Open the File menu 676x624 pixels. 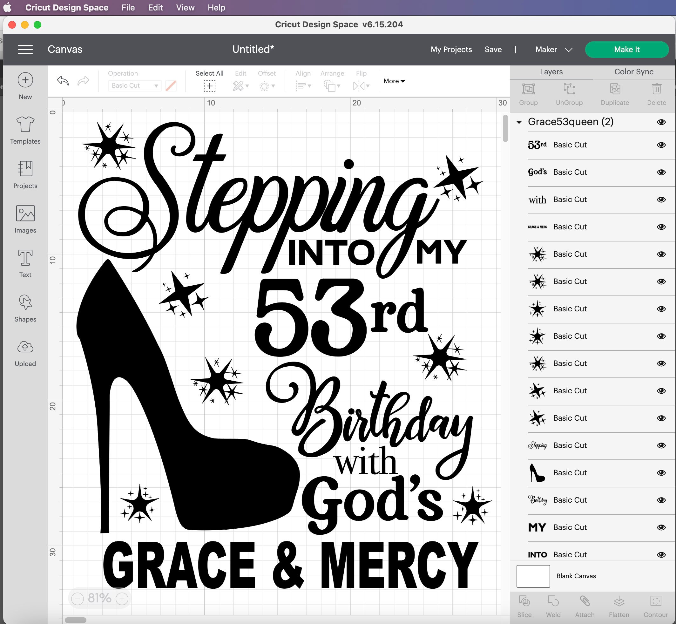tap(128, 7)
